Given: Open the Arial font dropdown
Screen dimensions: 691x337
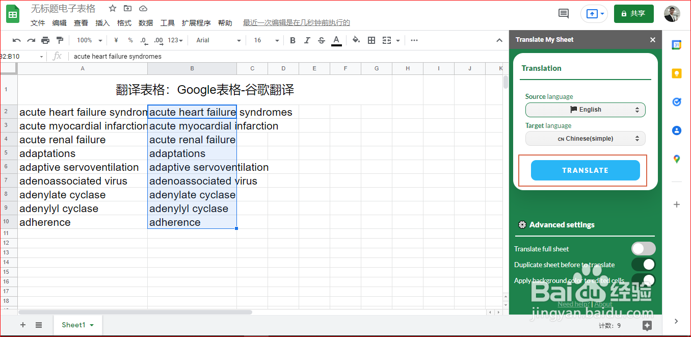Looking at the screenshot, I should point(218,40).
